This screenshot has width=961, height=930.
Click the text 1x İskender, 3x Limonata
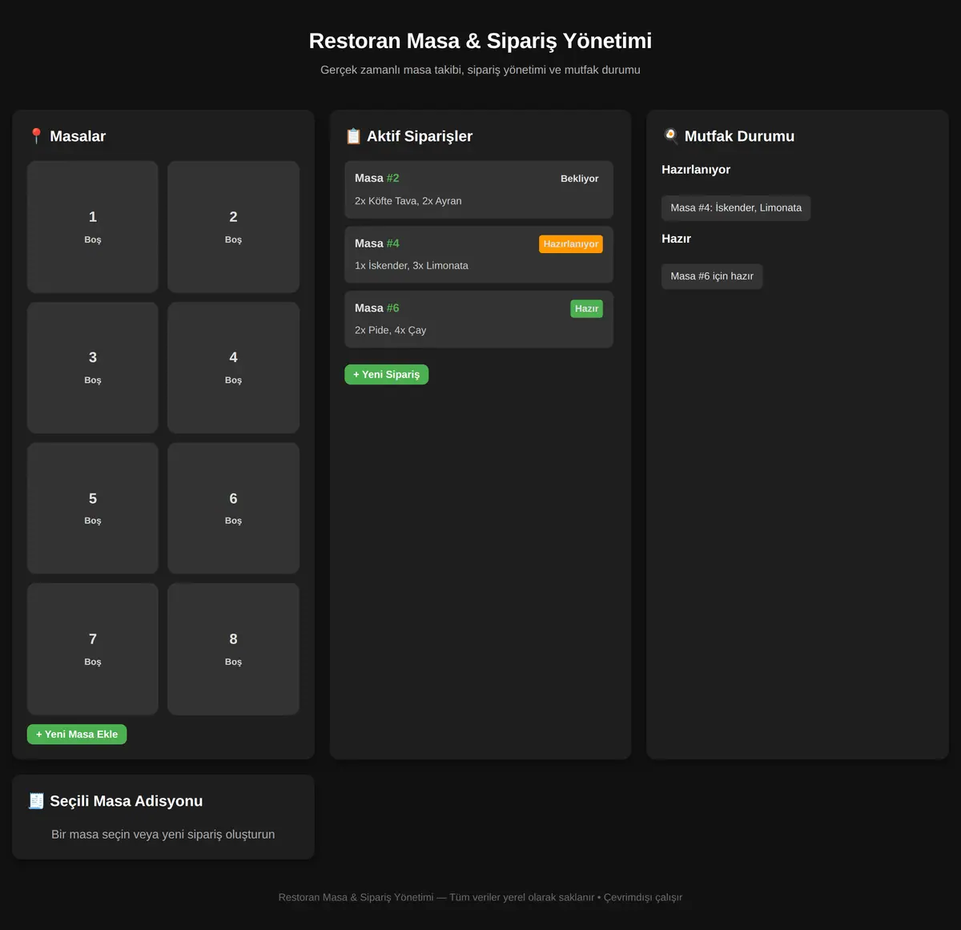click(412, 266)
